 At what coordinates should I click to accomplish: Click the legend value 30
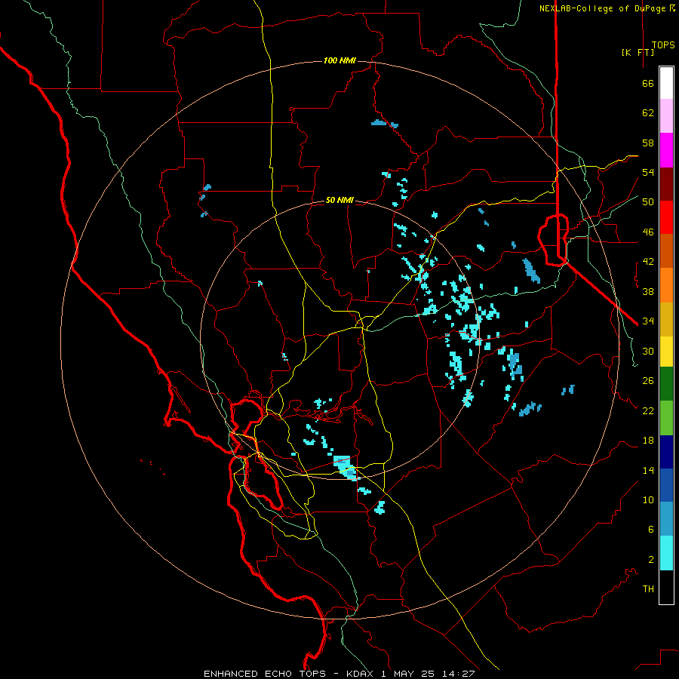[648, 351]
